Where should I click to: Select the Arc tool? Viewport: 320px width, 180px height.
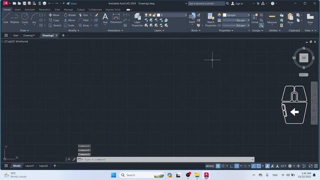(34, 18)
